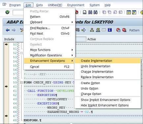Open the Goto menu
The width and height of the screenshot is (143, 124).
[39, 5]
